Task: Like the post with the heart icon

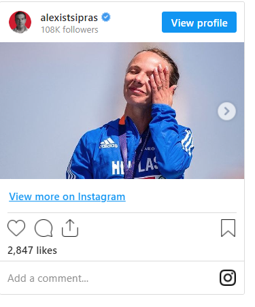Action: pos(16,228)
